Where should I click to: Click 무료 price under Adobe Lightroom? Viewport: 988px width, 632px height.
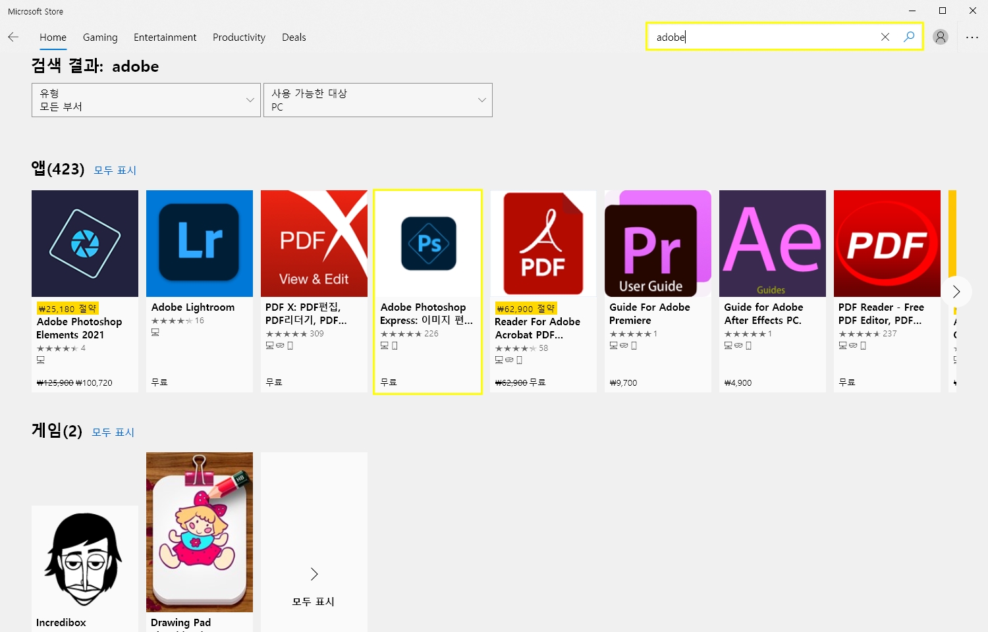[159, 382]
